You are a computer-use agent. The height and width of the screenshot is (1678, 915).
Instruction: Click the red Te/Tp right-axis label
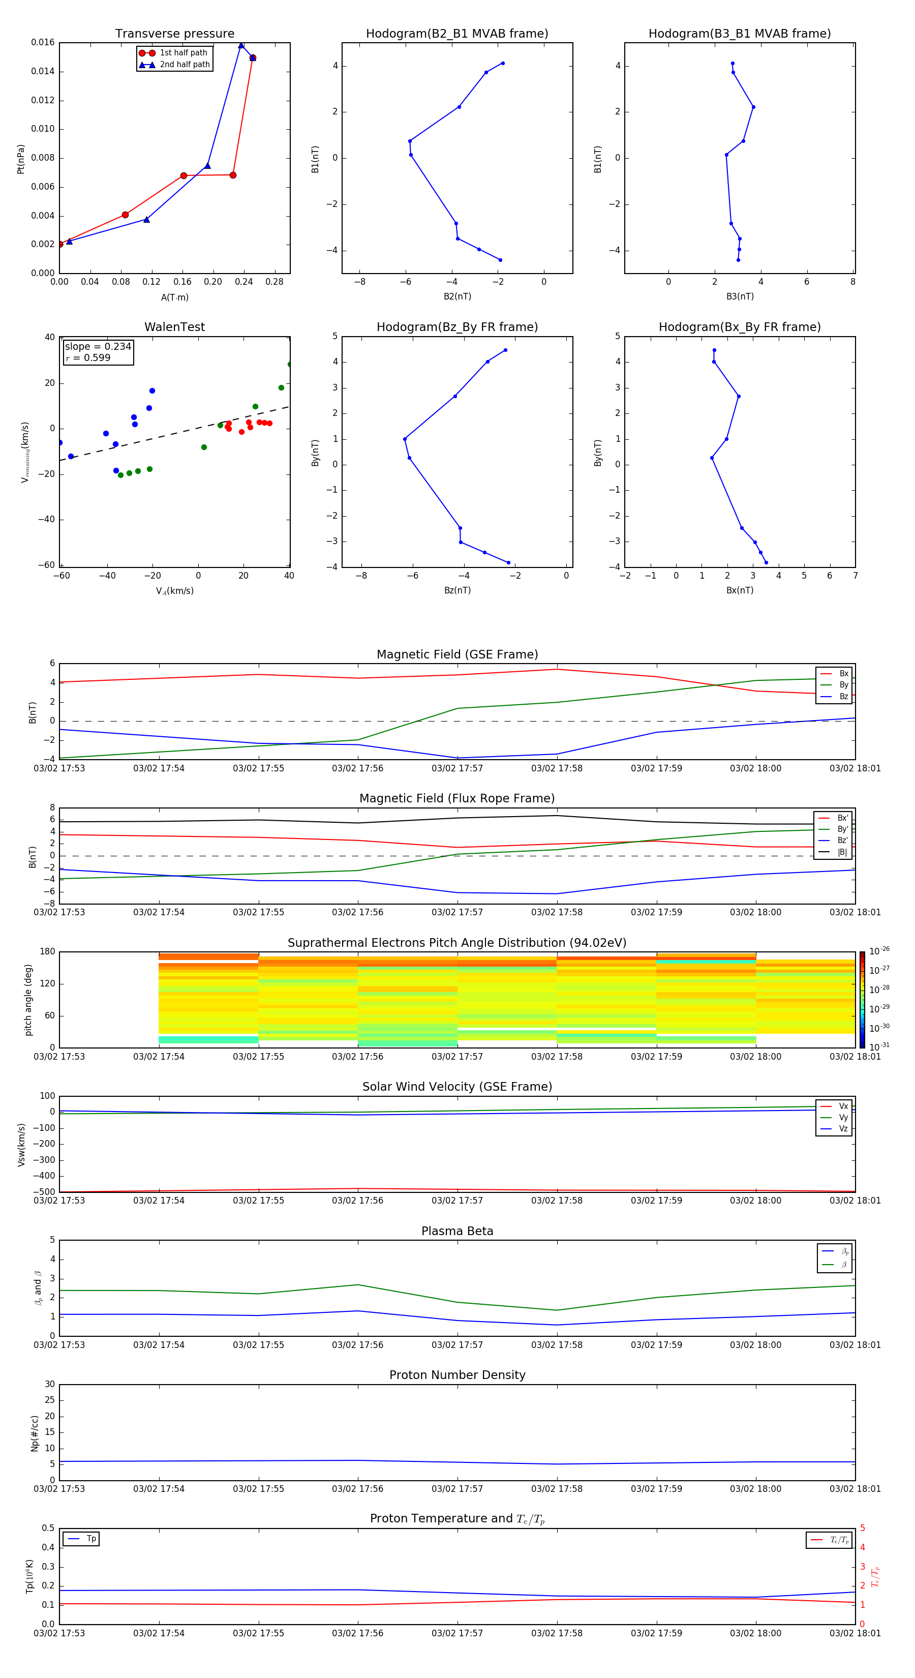pos(875,1576)
